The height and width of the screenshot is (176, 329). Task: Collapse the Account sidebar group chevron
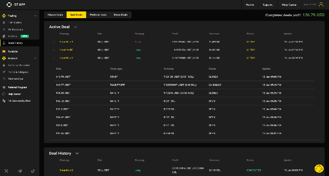[35, 58]
